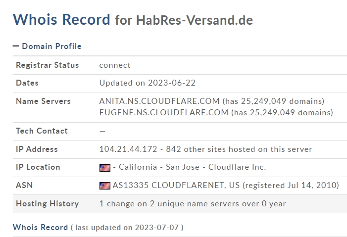The height and width of the screenshot is (237, 347).
Task: Select 'Updated on 2023-06-22' date text
Action: point(148,83)
